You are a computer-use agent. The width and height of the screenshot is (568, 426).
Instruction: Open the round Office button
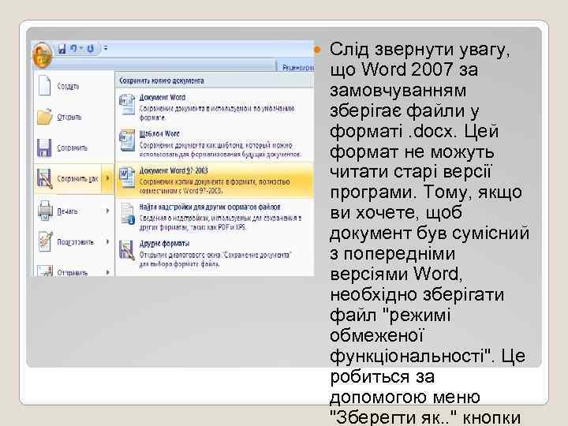pos(43,56)
